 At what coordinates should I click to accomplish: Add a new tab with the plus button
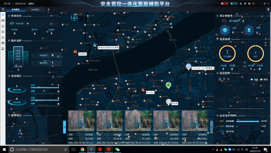coord(48,10)
